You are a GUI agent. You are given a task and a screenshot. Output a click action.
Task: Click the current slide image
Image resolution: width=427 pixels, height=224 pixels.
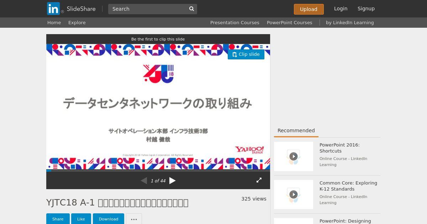158,107
